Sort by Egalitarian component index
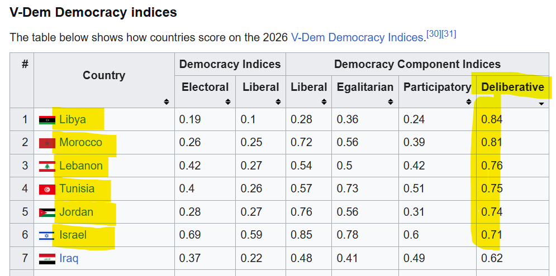The height and width of the screenshot is (276, 556). tap(389, 102)
